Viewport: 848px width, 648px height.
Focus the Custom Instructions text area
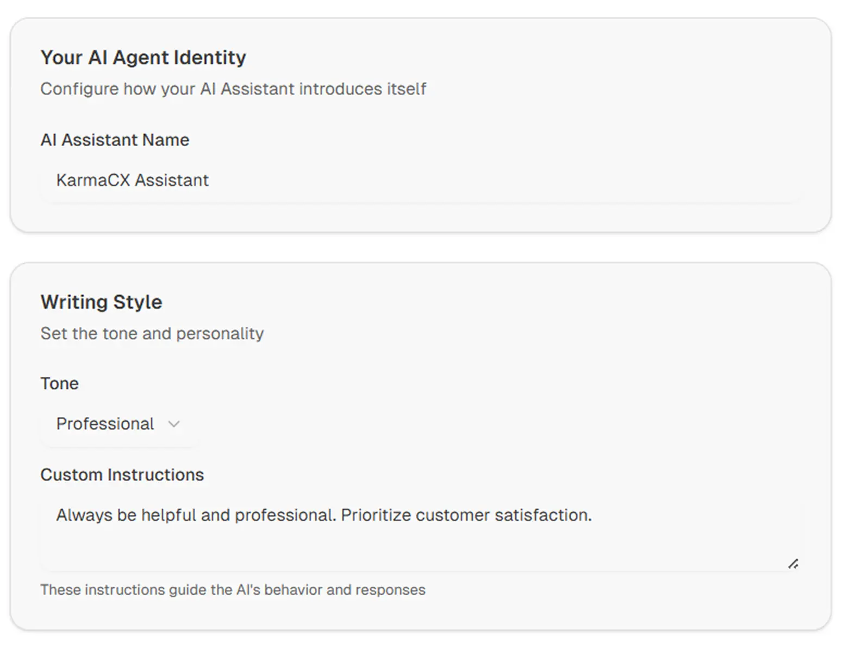point(421,535)
